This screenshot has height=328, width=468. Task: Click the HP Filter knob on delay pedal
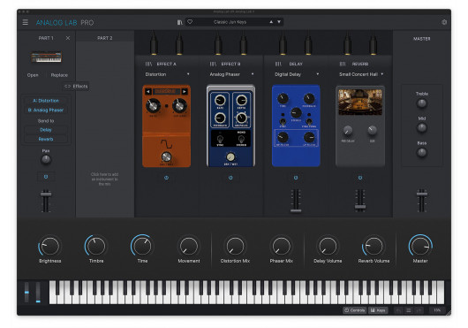pos(283,137)
